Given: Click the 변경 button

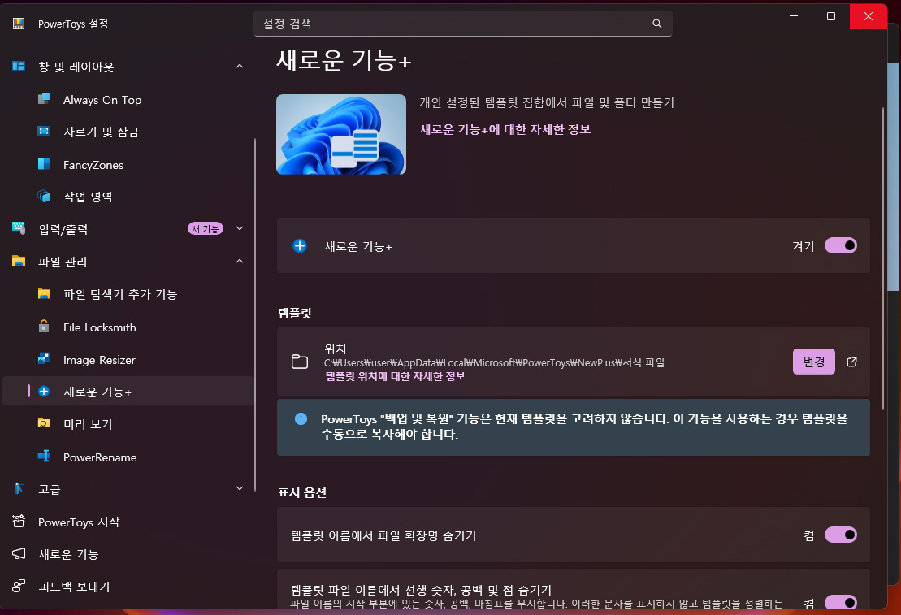Looking at the screenshot, I should coord(813,362).
